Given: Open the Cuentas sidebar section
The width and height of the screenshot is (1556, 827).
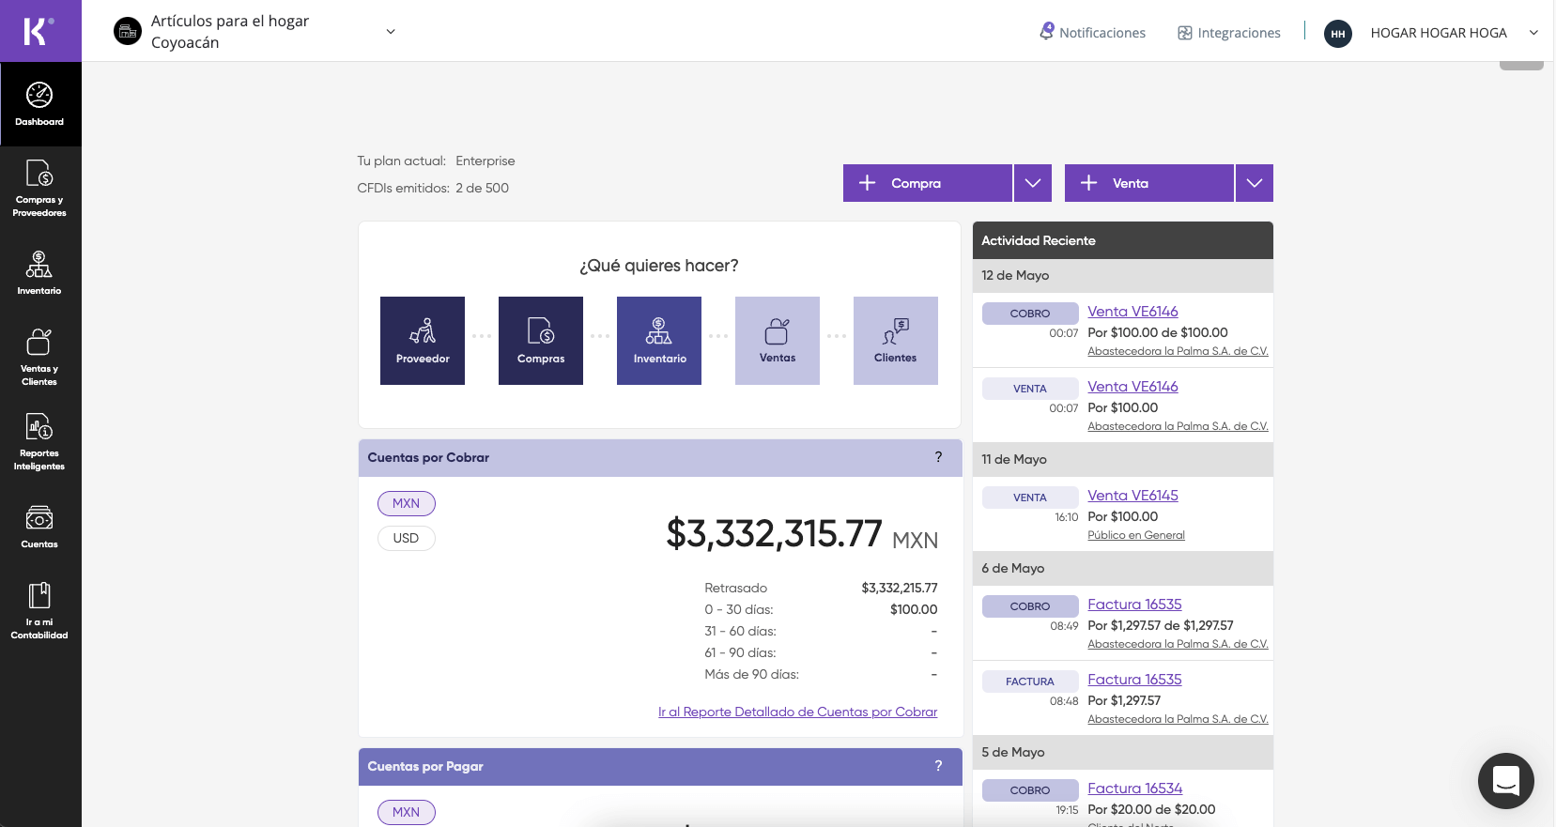Looking at the screenshot, I should (x=39, y=527).
